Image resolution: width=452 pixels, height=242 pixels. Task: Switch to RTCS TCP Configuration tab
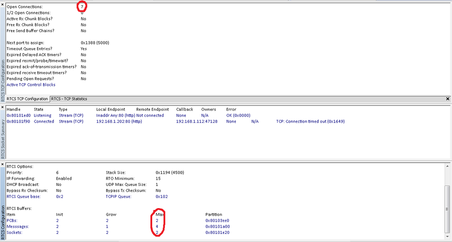(x=27, y=99)
